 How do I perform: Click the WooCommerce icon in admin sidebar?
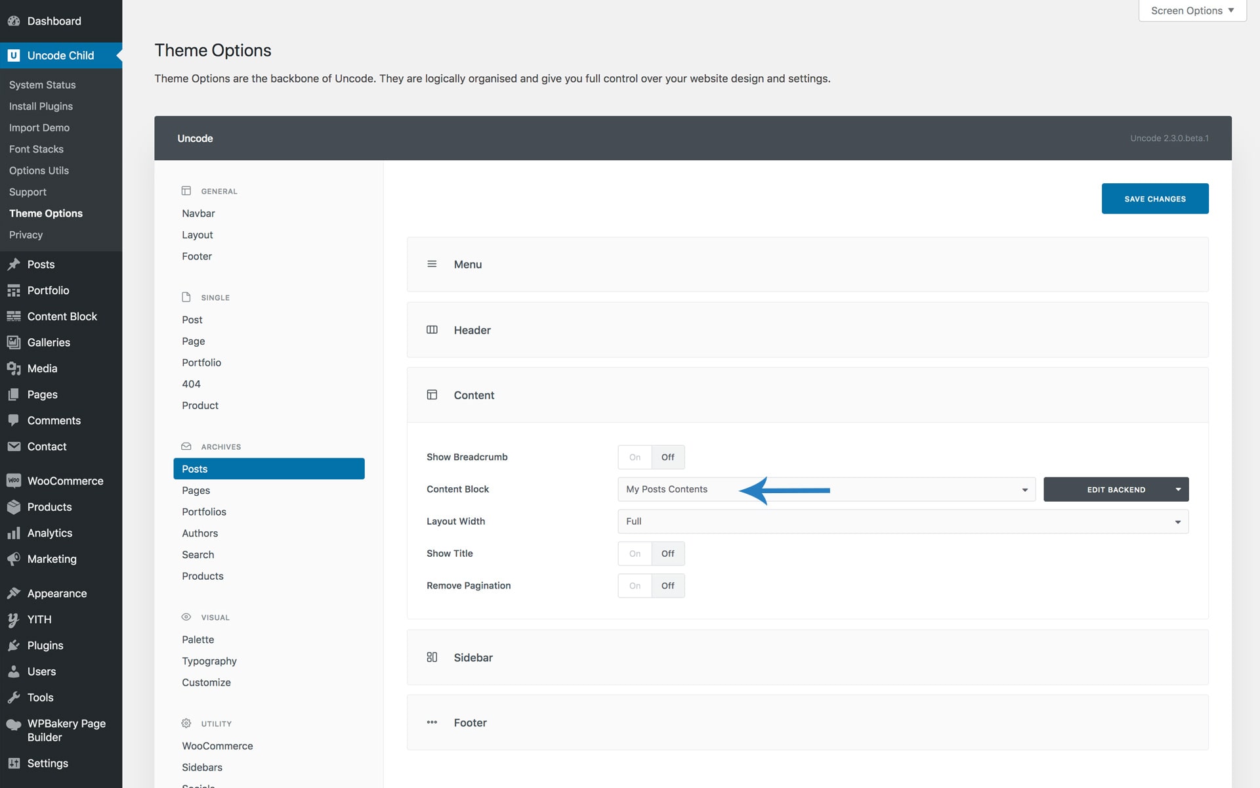pyautogui.click(x=13, y=481)
